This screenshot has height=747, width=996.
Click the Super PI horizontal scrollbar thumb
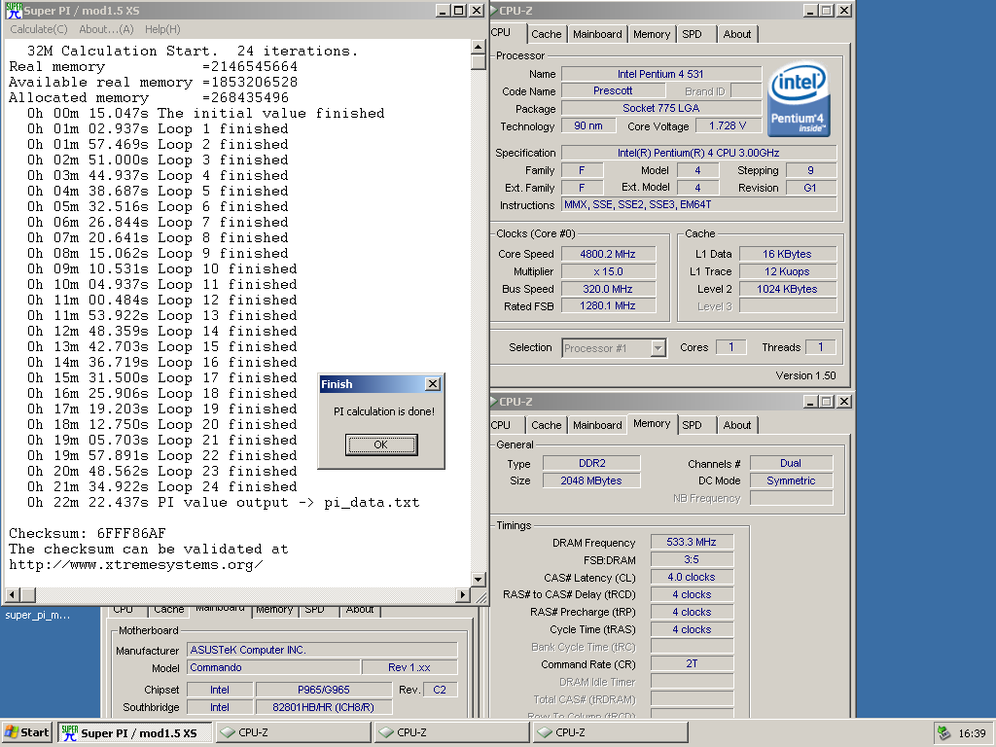coord(28,595)
